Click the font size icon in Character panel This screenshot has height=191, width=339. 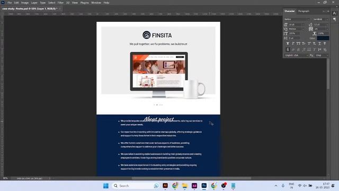click(x=286, y=24)
